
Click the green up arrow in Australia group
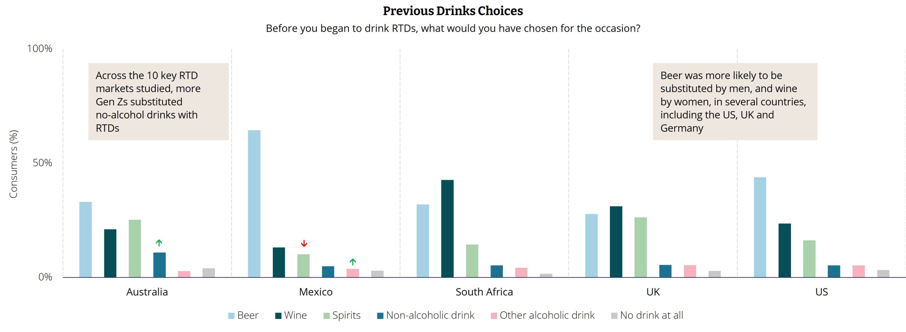159,243
